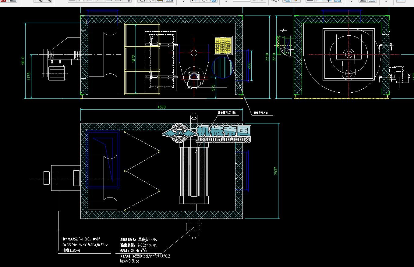Click the 23.4m³/h gas consumption note
The width and height of the screenshot is (414, 267).
click(139, 251)
